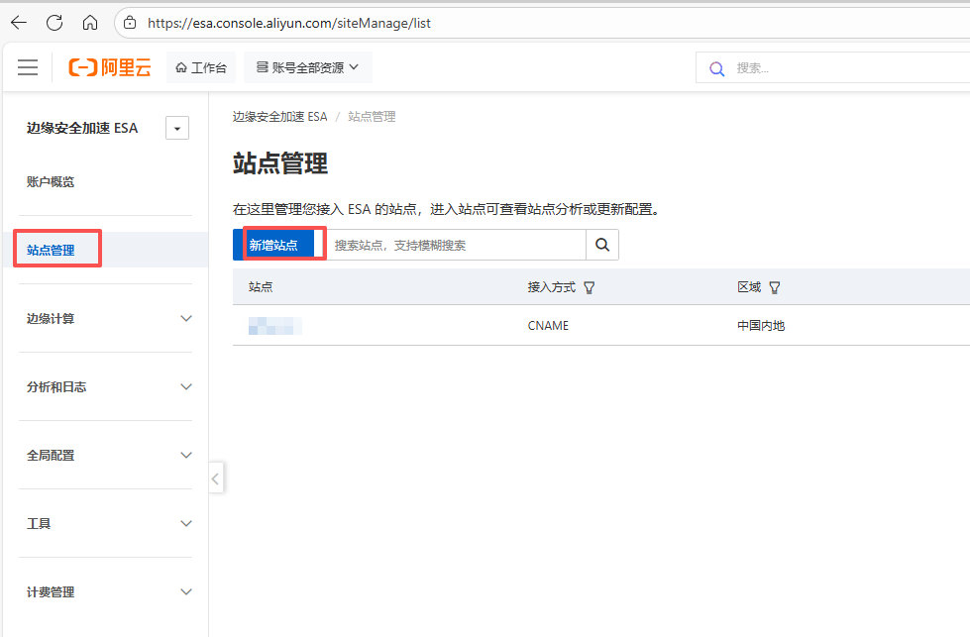Open 账号全部资源 dropdown
Viewport: 970px width, 637px height.
(x=307, y=67)
